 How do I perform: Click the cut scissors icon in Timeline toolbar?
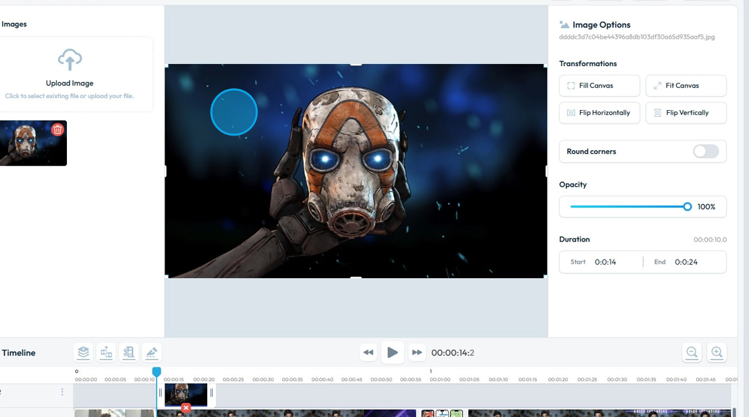pos(128,353)
